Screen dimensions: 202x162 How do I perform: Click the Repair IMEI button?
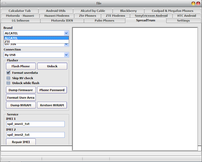pyautogui.click(x=21, y=142)
